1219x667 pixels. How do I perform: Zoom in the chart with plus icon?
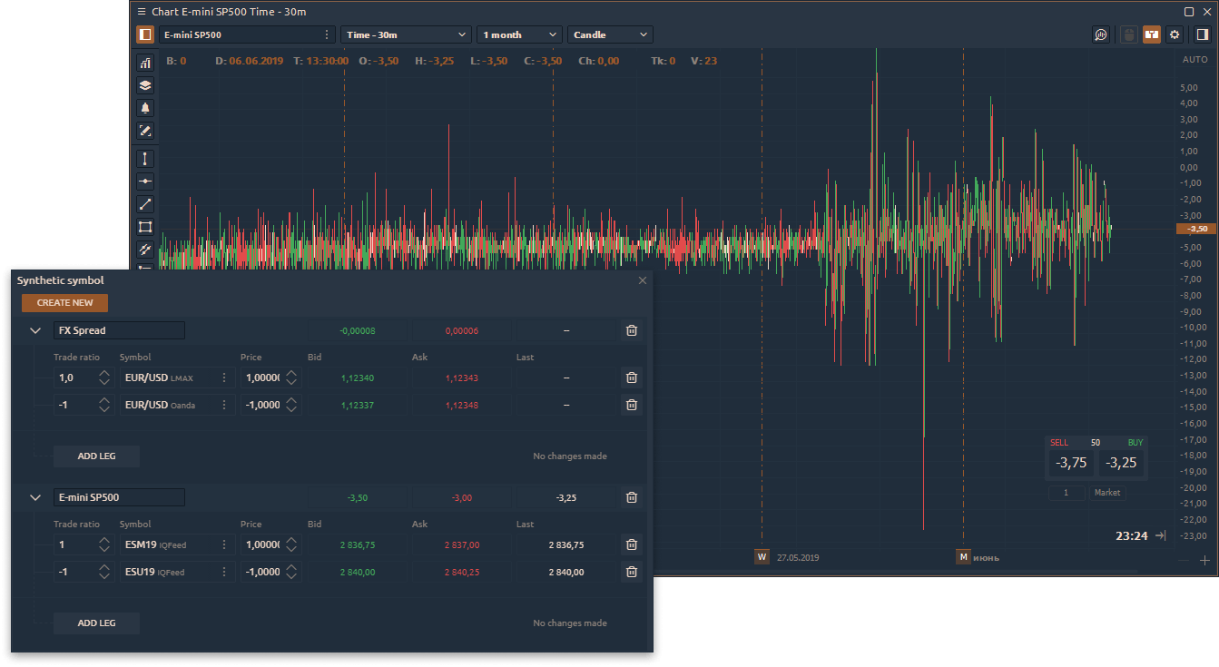pos(1204,561)
